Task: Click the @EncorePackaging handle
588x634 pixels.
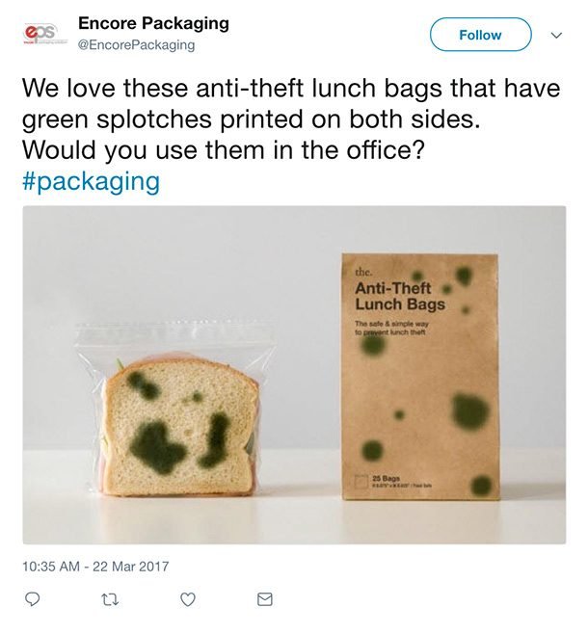Action: (136, 44)
